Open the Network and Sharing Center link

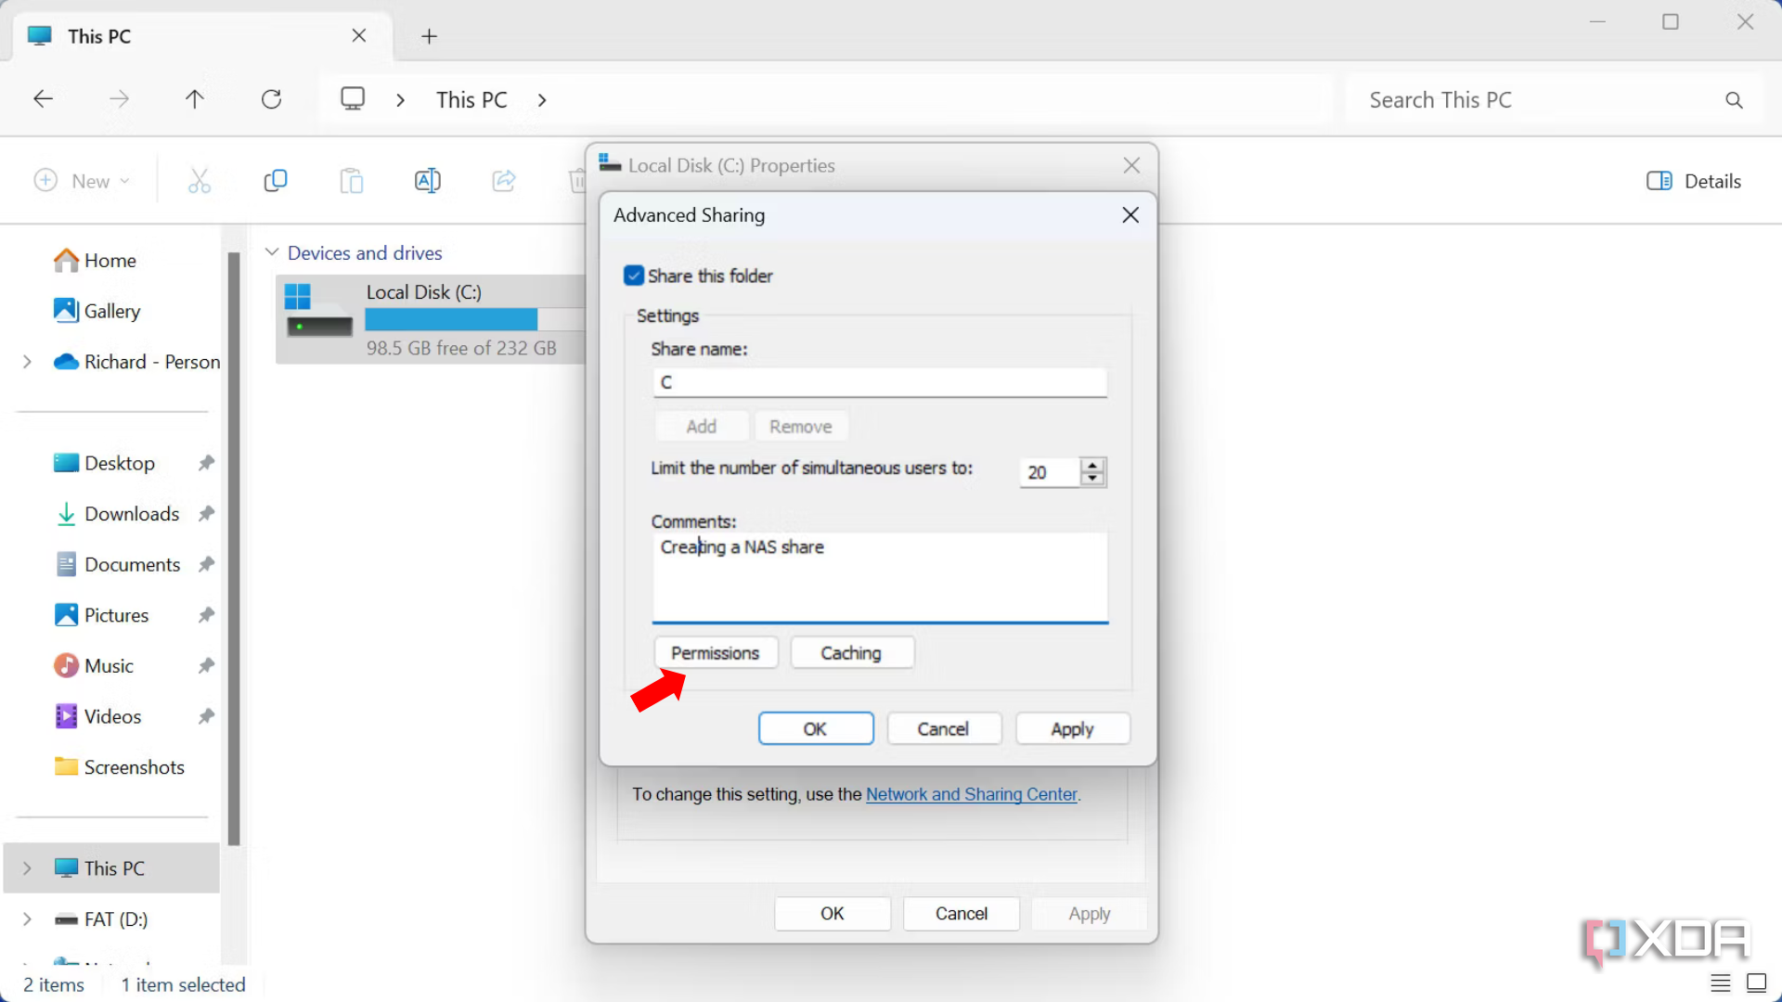[x=971, y=794]
